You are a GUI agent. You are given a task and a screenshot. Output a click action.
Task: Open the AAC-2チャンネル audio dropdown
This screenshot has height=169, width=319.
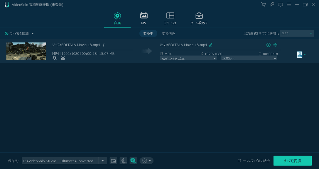188,58
